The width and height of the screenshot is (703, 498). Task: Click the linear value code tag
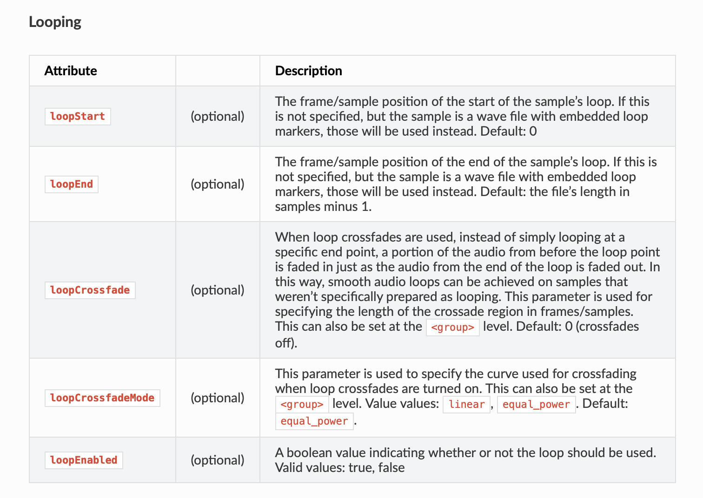point(467,404)
